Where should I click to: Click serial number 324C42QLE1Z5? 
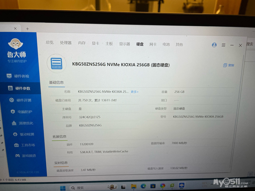coord(90,117)
